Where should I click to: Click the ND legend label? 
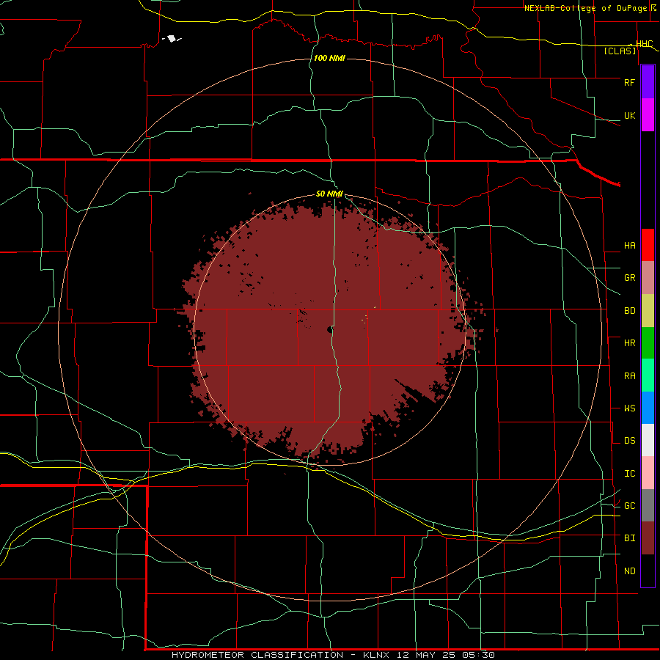(x=629, y=571)
